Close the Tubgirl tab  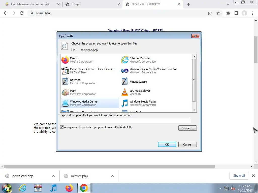click(119, 4)
